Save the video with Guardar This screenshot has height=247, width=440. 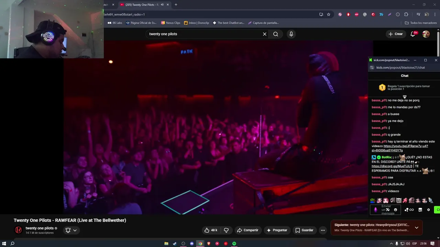point(305,230)
